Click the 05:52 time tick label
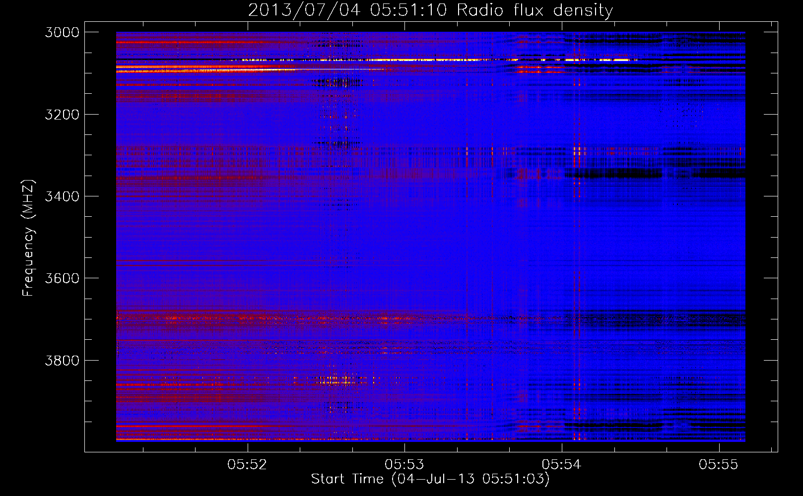 click(x=247, y=465)
